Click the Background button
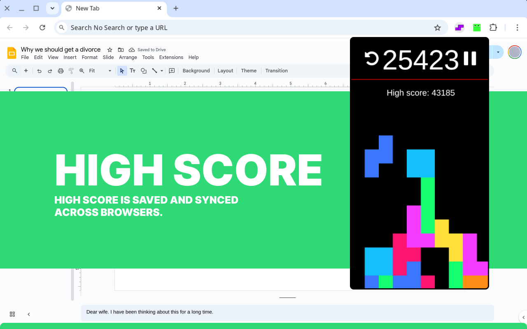Screen dimensions: 527x329 pos(196,71)
